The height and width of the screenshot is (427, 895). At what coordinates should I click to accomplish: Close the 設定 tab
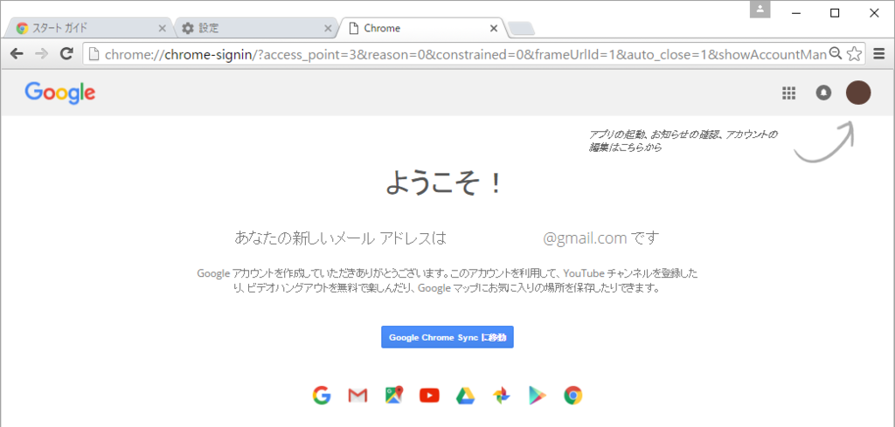(x=328, y=28)
